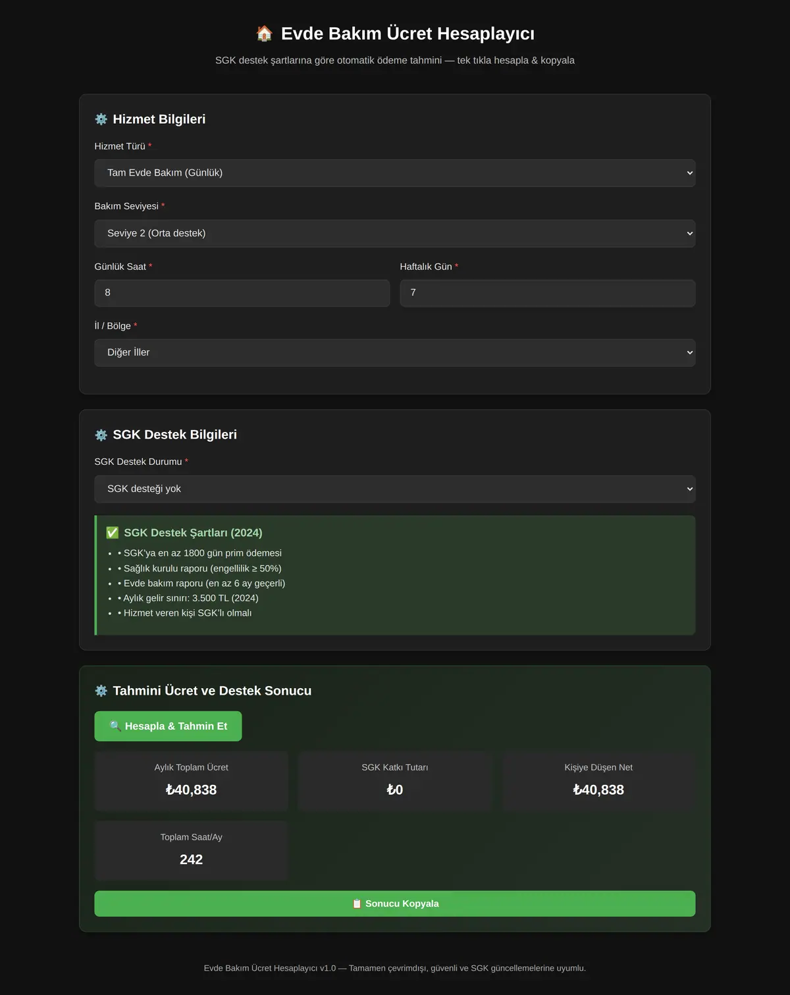Select the Kişiye Düşen Net result card
The width and height of the screenshot is (790, 995).
598,781
